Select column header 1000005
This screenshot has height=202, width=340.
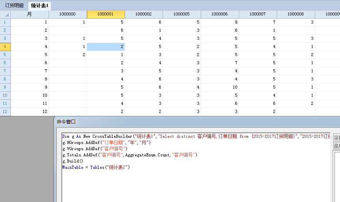click(182, 14)
